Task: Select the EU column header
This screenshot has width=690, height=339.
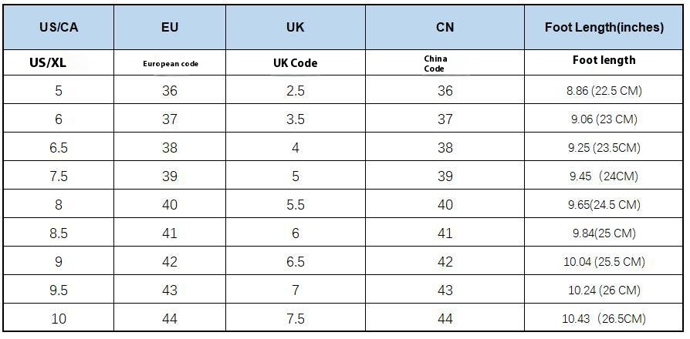Action: pyautogui.click(x=170, y=27)
